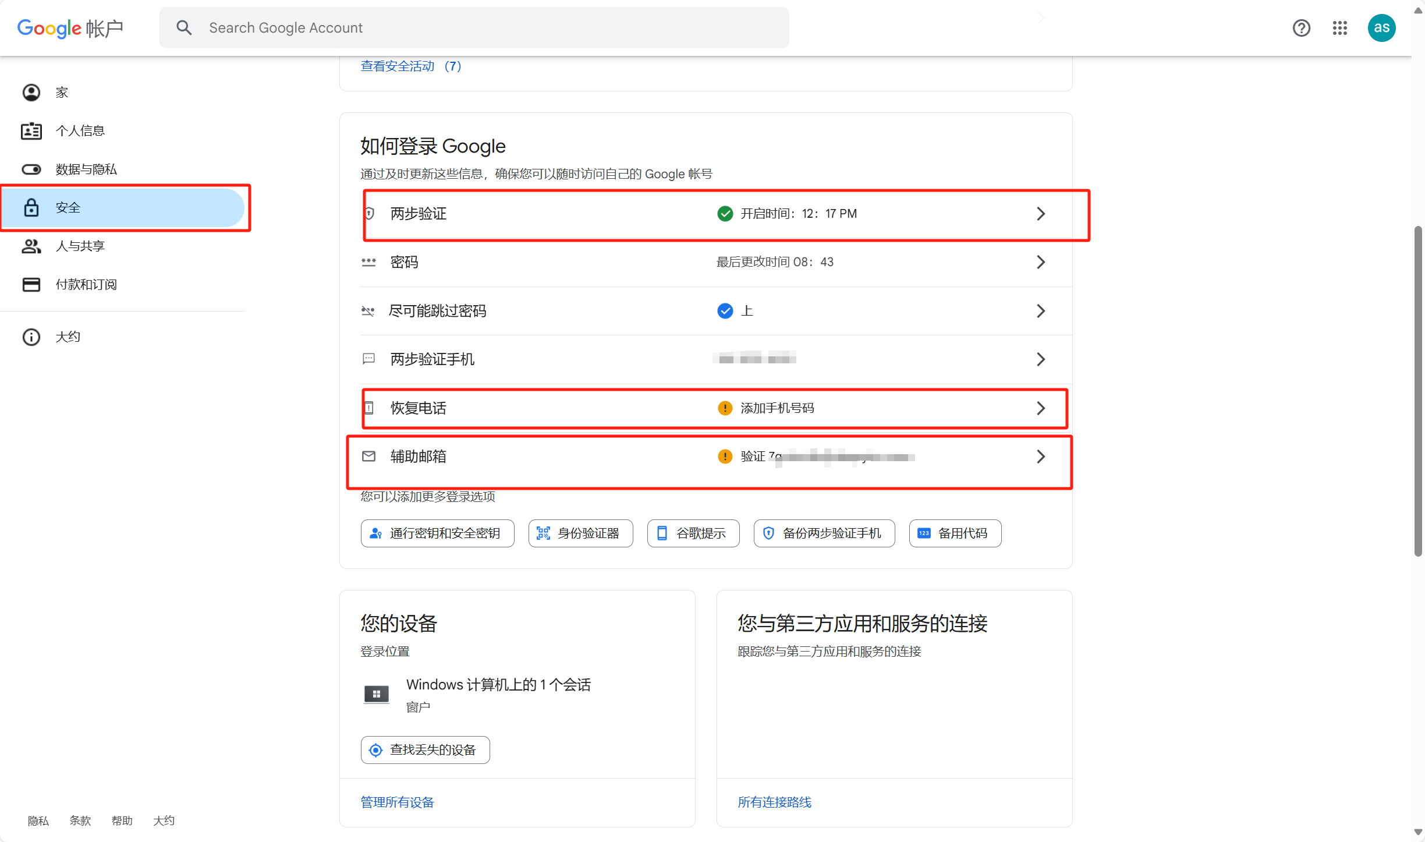Click the 通行密钥和安全密钥 button
This screenshot has width=1425, height=842.
pos(436,532)
